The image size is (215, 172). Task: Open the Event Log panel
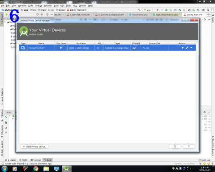point(204,160)
